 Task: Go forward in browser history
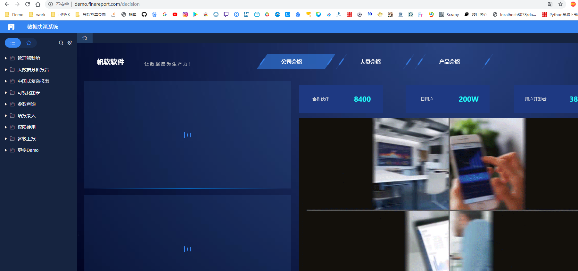click(x=17, y=4)
